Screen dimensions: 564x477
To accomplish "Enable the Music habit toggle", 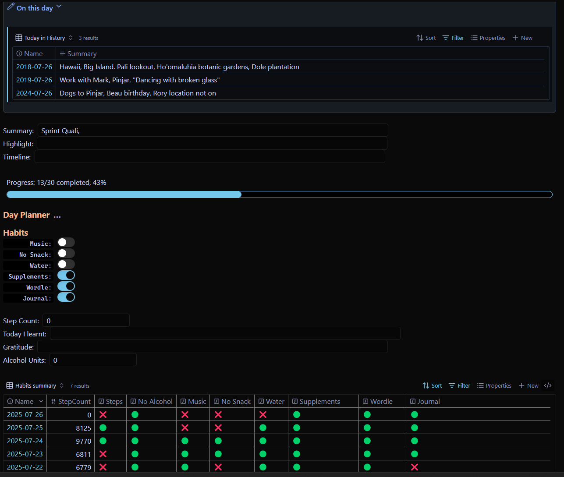I will coord(66,243).
